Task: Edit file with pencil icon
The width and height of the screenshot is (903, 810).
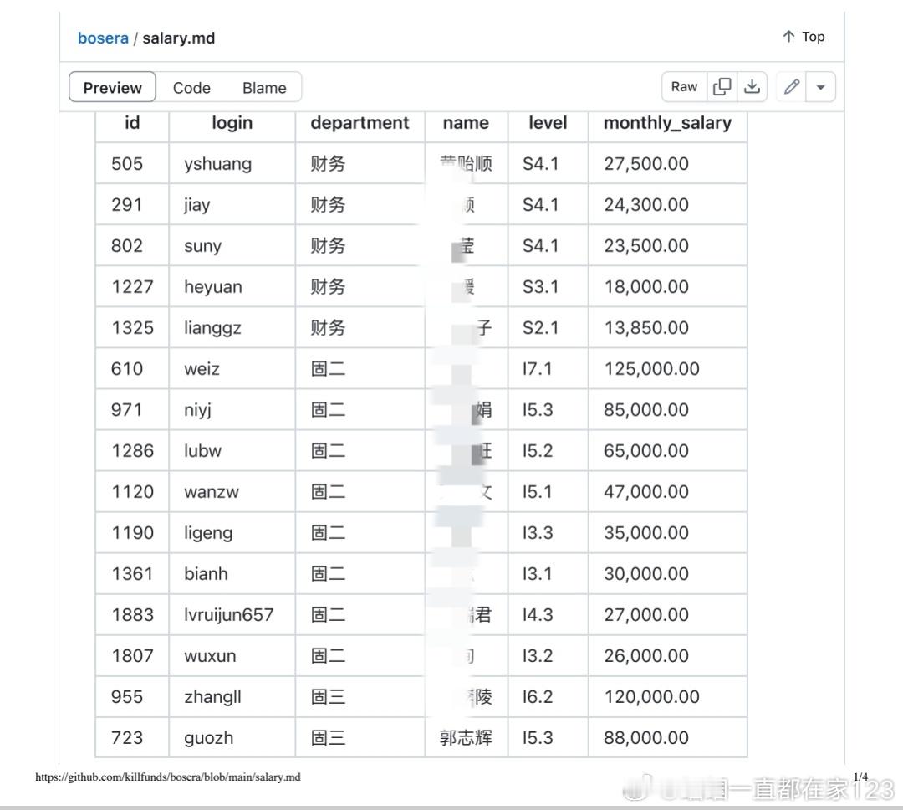Action: click(792, 87)
